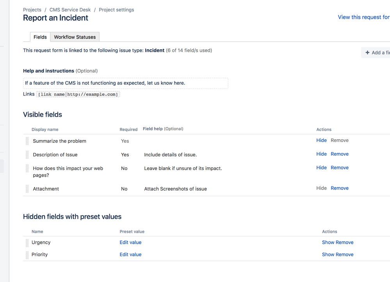Remove the Priority hidden field
This screenshot has width=390, height=282.
point(344,255)
